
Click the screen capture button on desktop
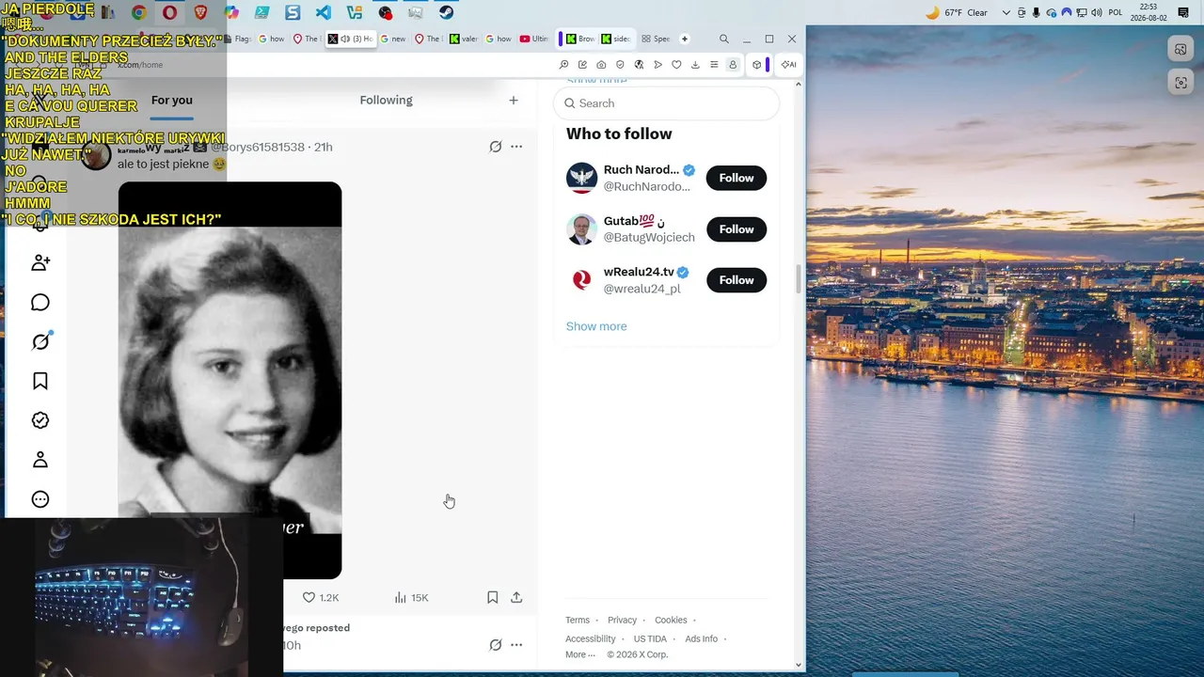(x=1180, y=83)
